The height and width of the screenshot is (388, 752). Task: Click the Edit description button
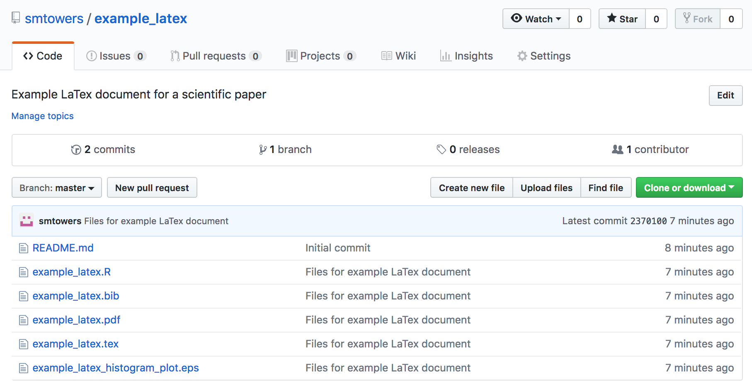[x=725, y=96]
